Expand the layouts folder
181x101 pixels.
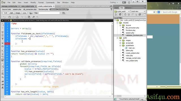[120, 25]
